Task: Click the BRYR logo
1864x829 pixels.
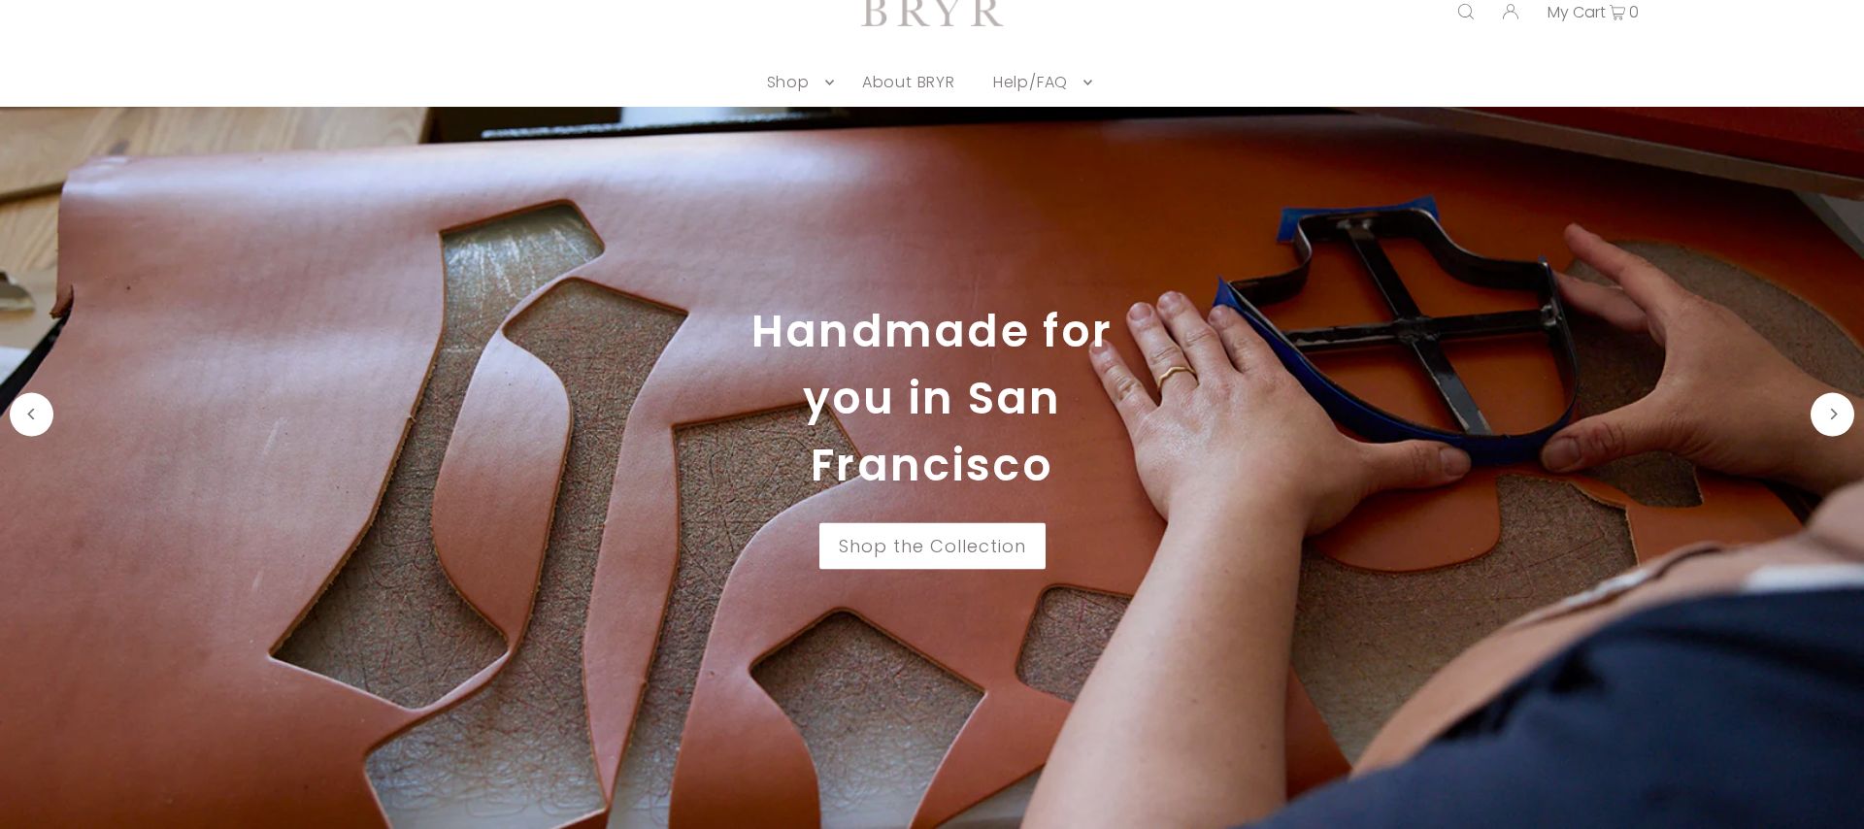Action: (x=932, y=13)
